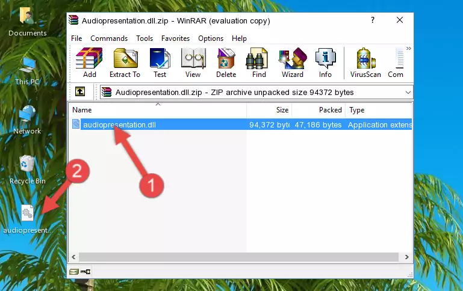
Task: Sort the list by Size column
Action: pyautogui.click(x=269, y=110)
